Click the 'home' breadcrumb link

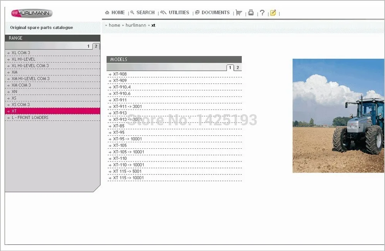pyautogui.click(x=114, y=25)
